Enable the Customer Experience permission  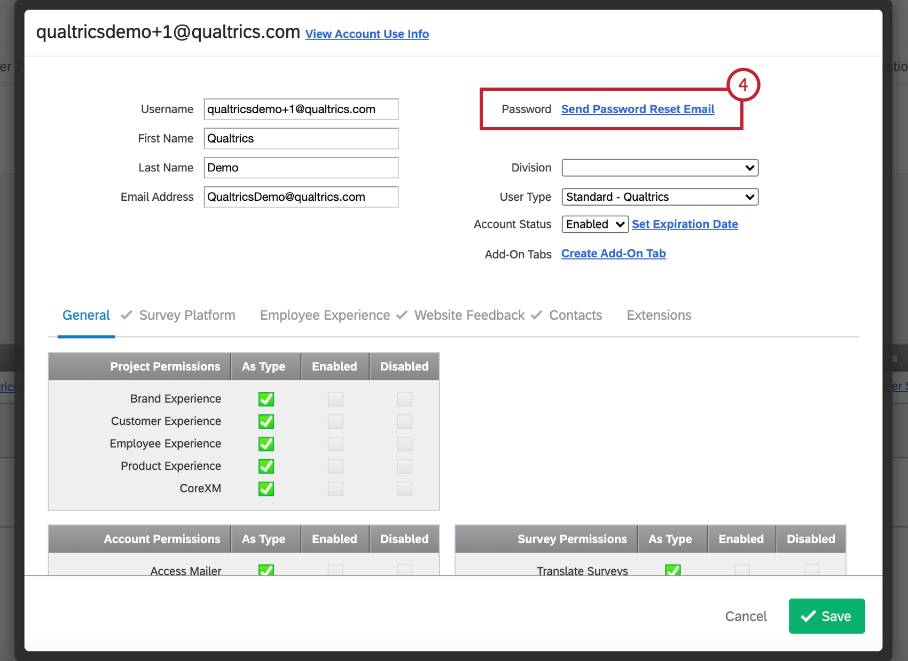tap(335, 421)
